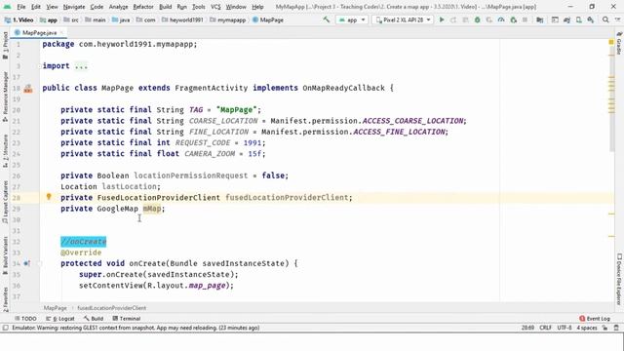Screen dimensions: 624x351
Task: Open the Structure side tab
Action: tap(5, 150)
